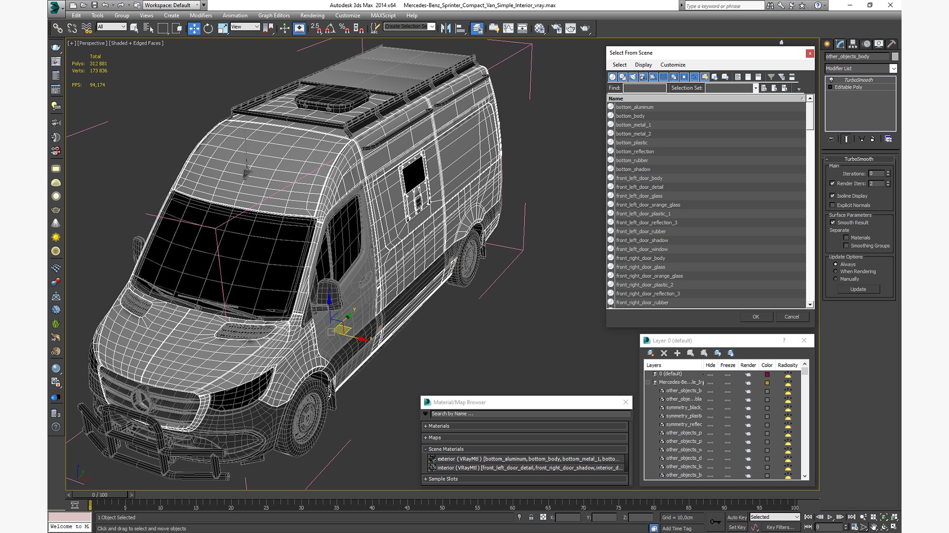Toggle selection lock padlock icon
Screen dimensions: 949x533
click(x=531, y=517)
